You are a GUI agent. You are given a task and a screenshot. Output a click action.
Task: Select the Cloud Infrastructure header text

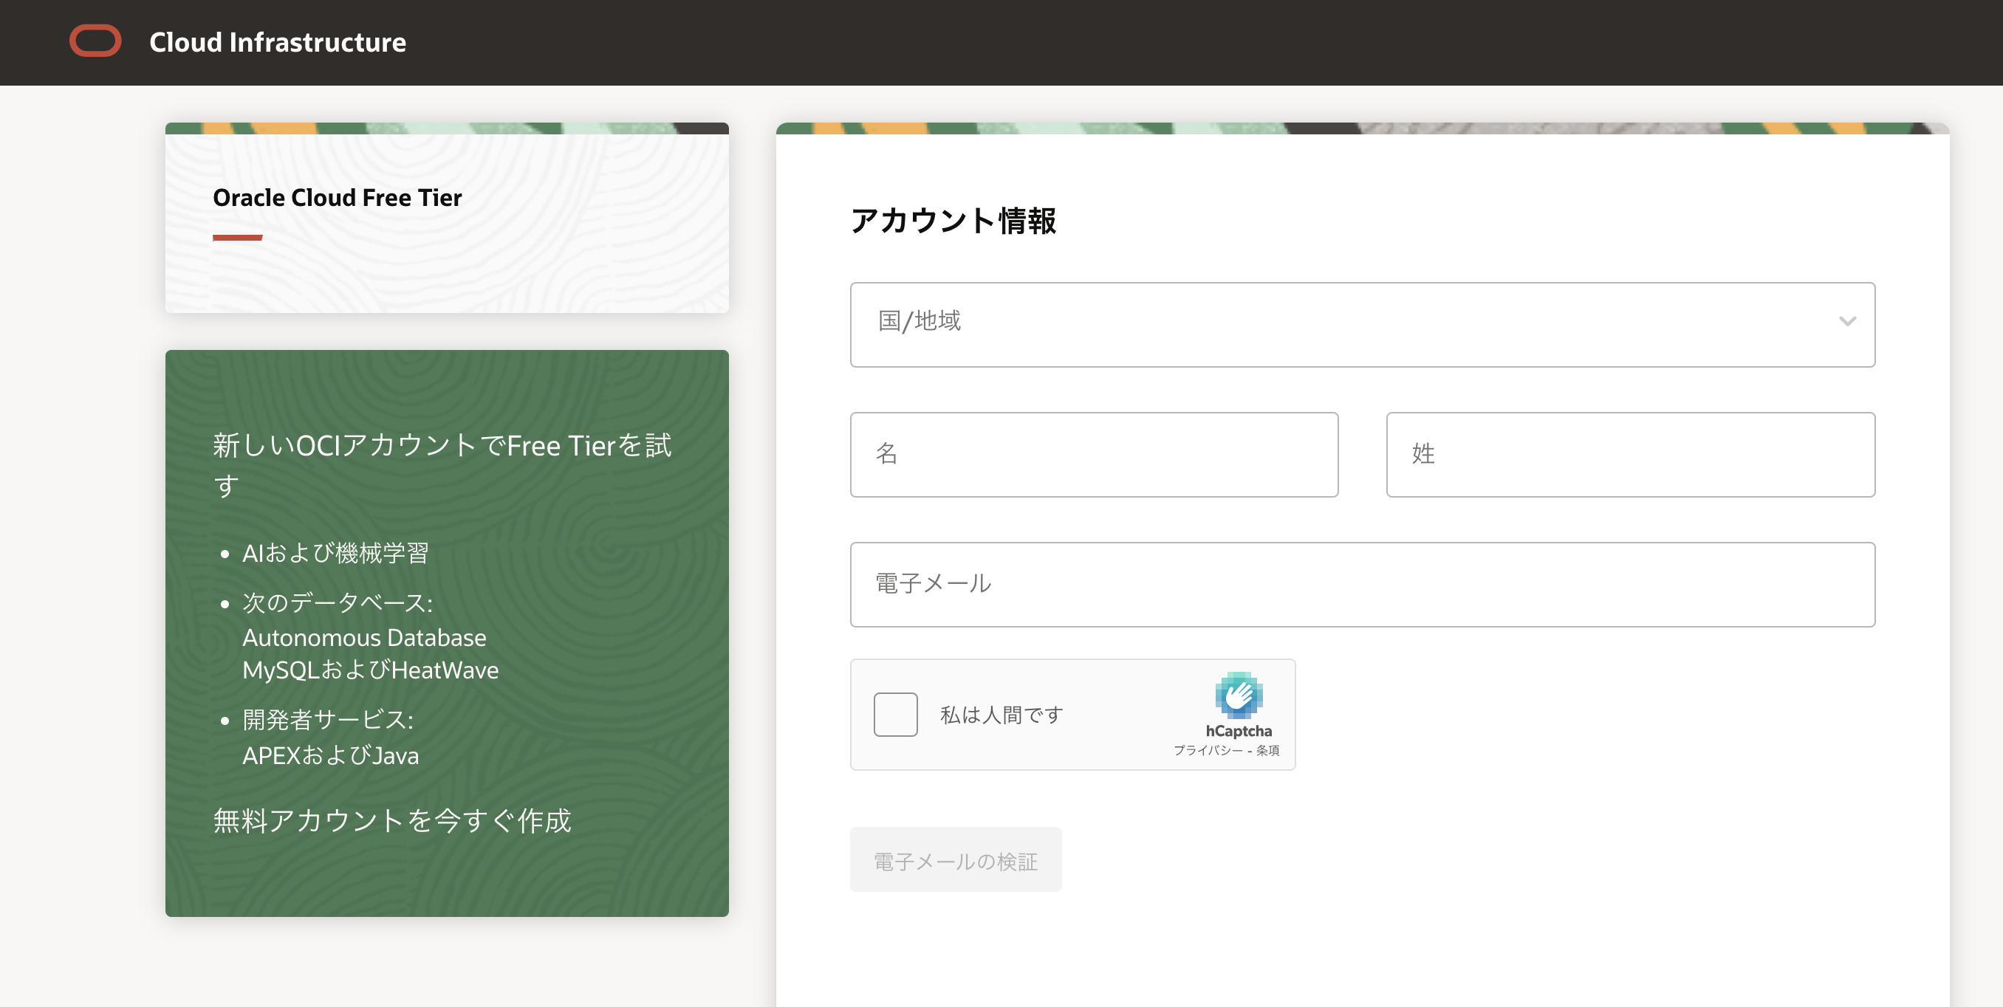pyautogui.click(x=278, y=42)
